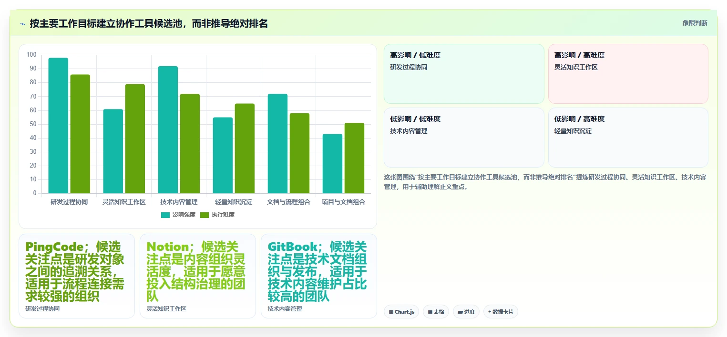Image resolution: width=727 pixels, height=337 pixels.
Task: Click the teal 影响强度 bar for 项目与文档组合
Action: (332, 164)
